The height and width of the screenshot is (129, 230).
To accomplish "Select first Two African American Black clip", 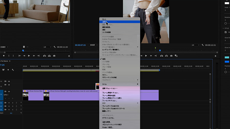I will [x=33, y=95].
